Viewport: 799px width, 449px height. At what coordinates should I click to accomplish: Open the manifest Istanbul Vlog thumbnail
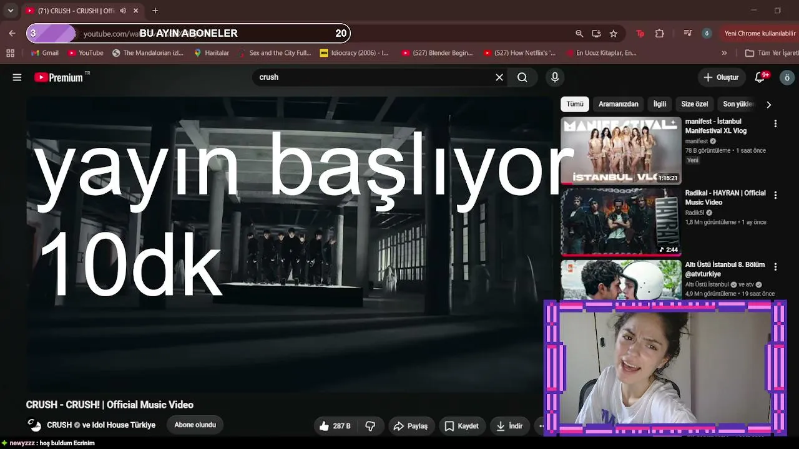pos(621,150)
